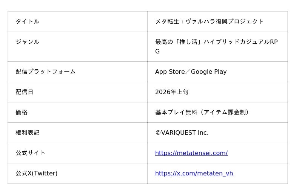The image size is (302, 195).
Task: Select the 配信プラットフォーム label cell
Action: pyautogui.click(x=46, y=72)
